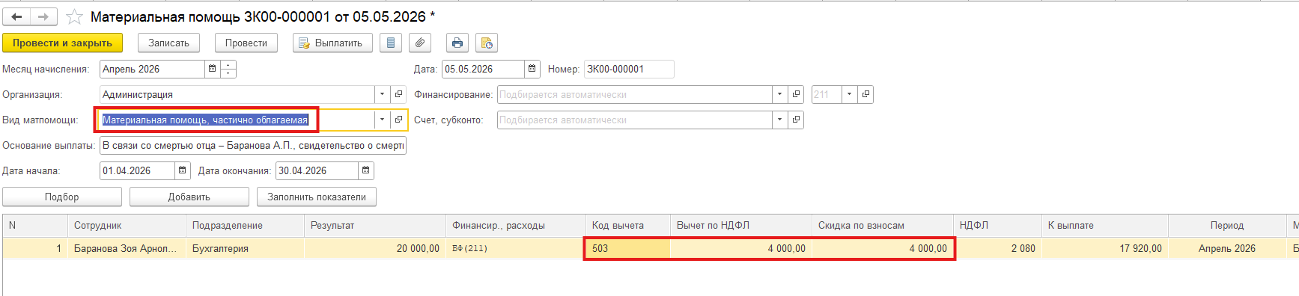Select period cell 'Апрель 2026'
Image resolution: width=1299 pixels, height=296 pixels.
tap(1227, 248)
